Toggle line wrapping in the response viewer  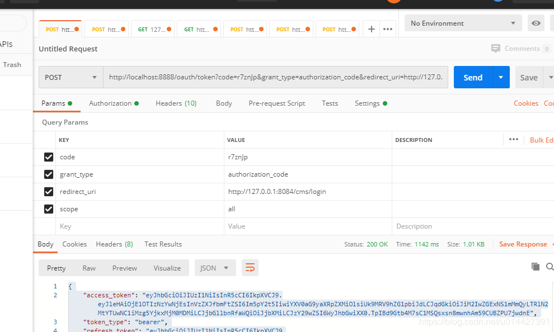pyautogui.click(x=250, y=267)
